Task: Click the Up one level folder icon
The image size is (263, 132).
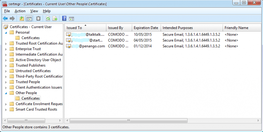Action: (x=22, y=18)
